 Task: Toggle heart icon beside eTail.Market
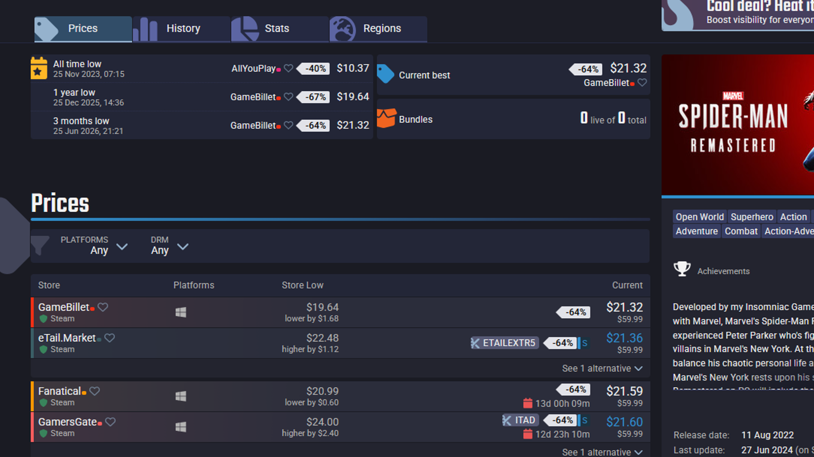110,338
